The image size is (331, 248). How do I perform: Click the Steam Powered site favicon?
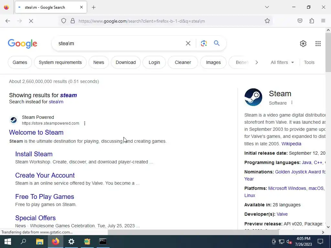point(14,120)
